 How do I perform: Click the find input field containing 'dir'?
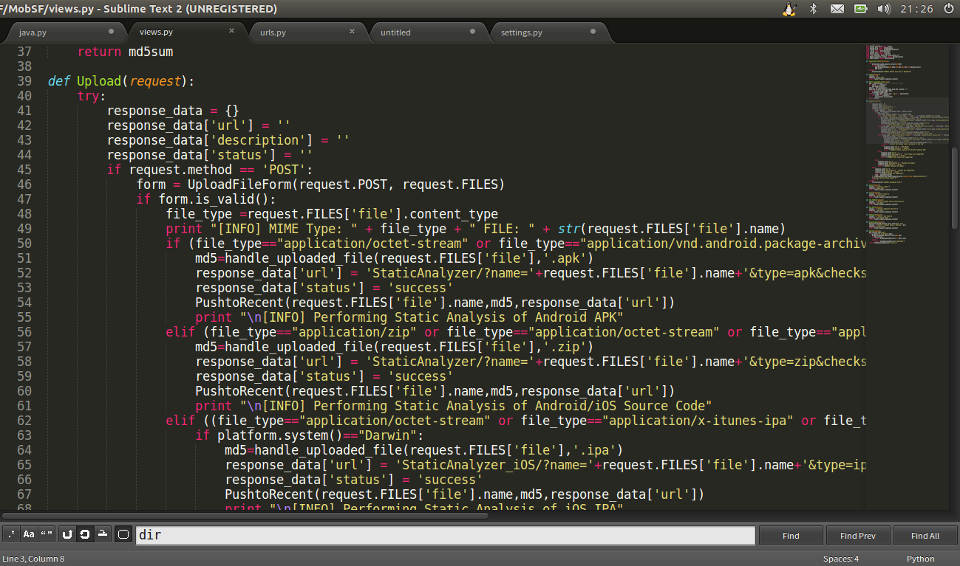[446, 535]
